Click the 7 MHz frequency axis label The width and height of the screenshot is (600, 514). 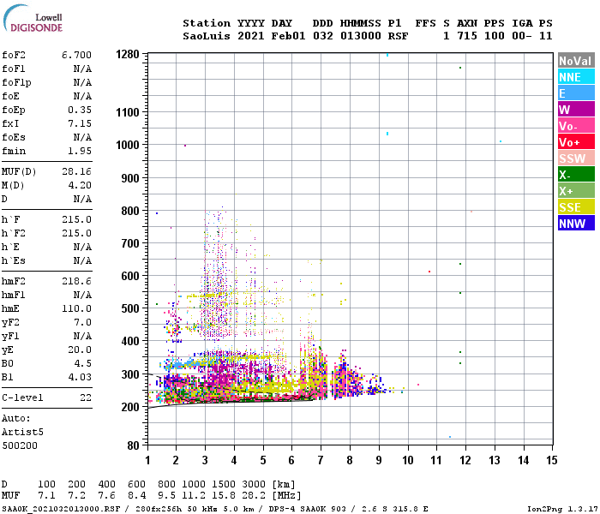coord(321,460)
